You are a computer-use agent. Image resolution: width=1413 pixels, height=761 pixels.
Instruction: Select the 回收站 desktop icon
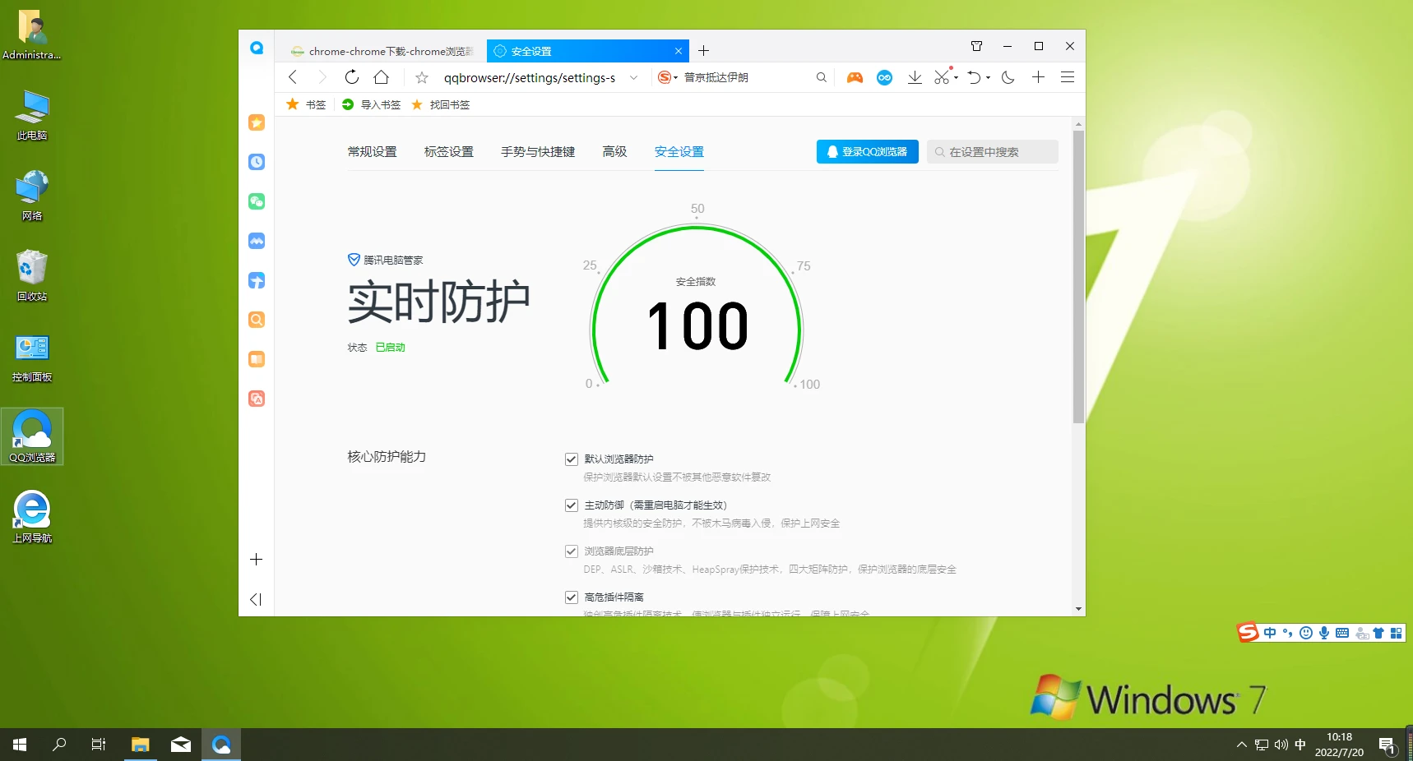[x=32, y=275]
